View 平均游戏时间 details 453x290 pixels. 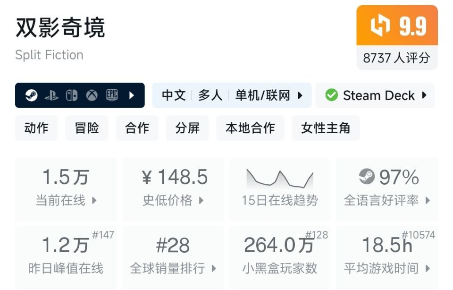click(387, 269)
